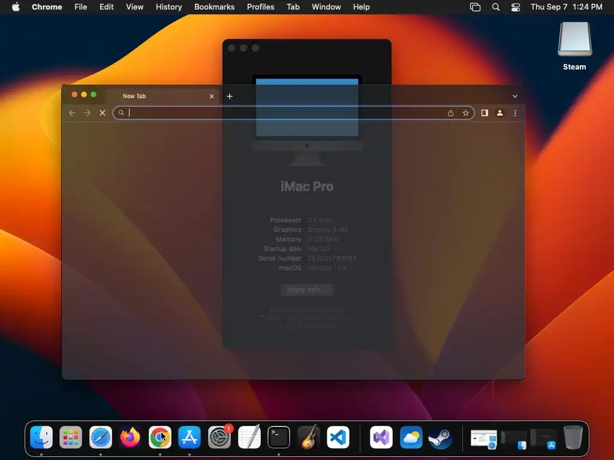Click the Chrome icon in the Dock
The width and height of the screenshot is (614, 460).
159,437
